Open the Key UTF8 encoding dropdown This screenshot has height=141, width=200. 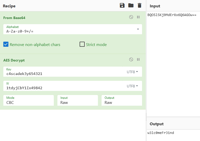point(132,72)
